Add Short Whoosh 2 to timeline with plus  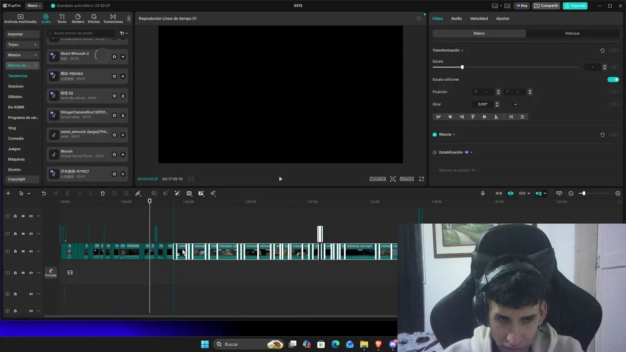pos(123,56)
